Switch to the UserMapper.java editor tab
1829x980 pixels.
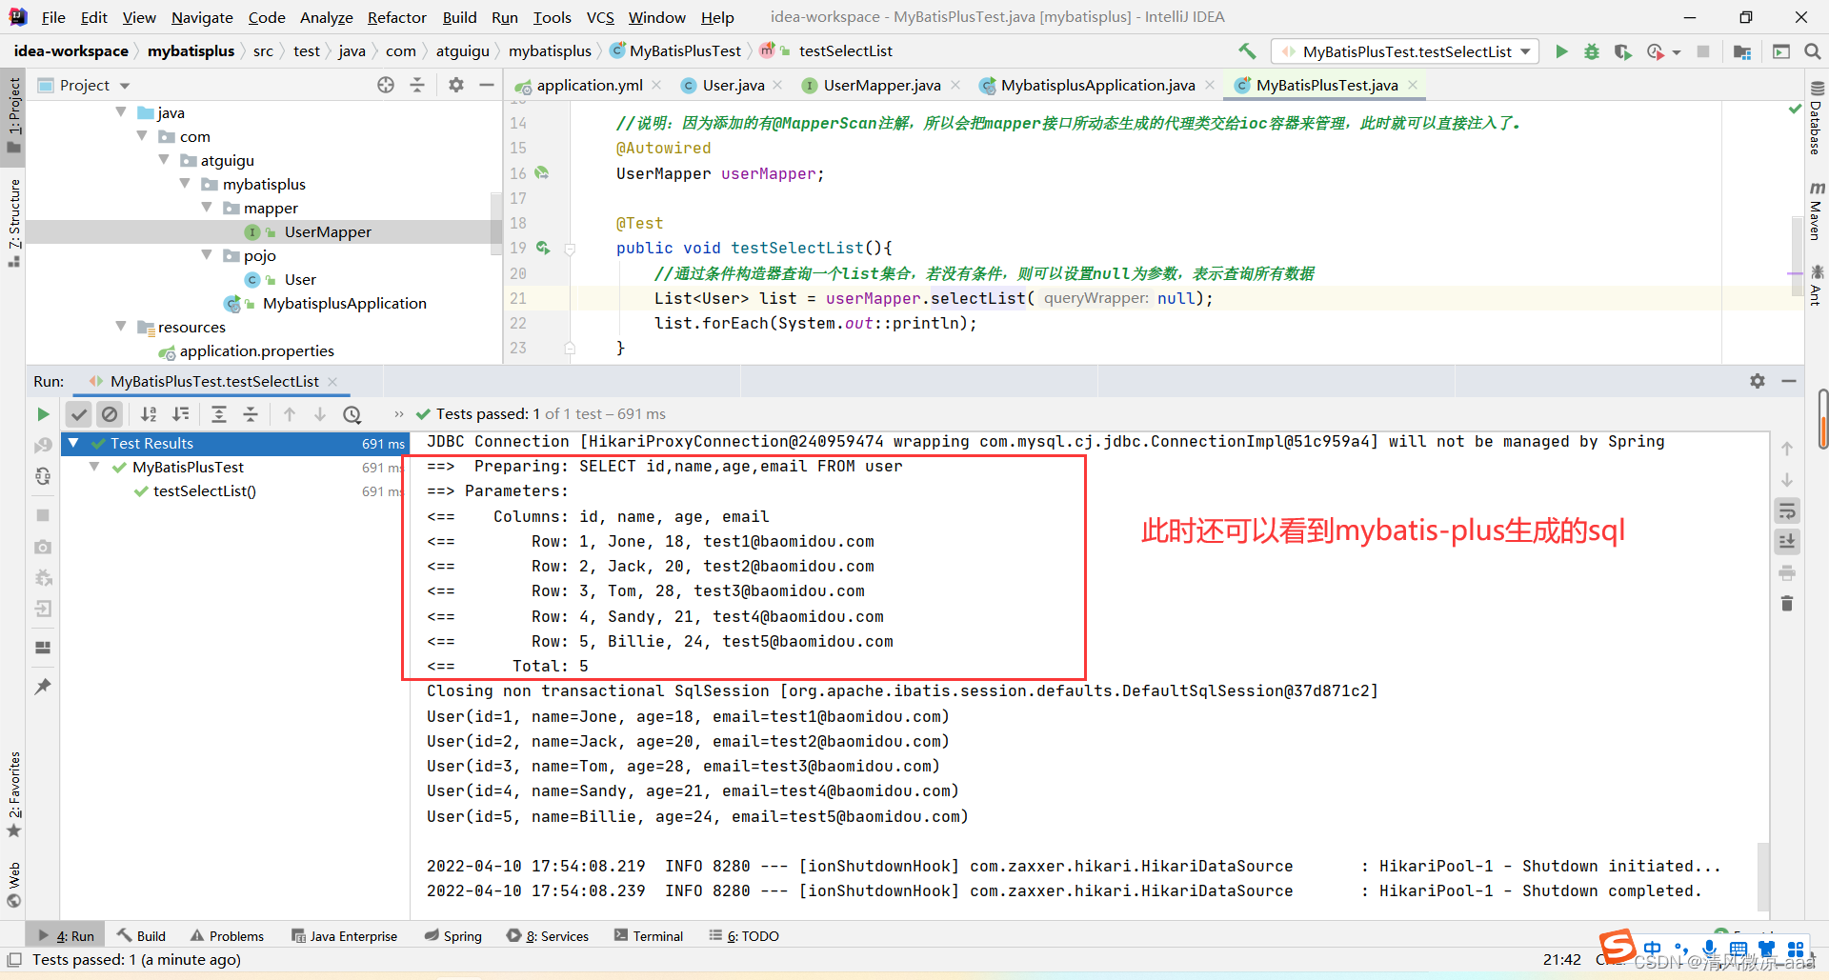pos(880,85)
